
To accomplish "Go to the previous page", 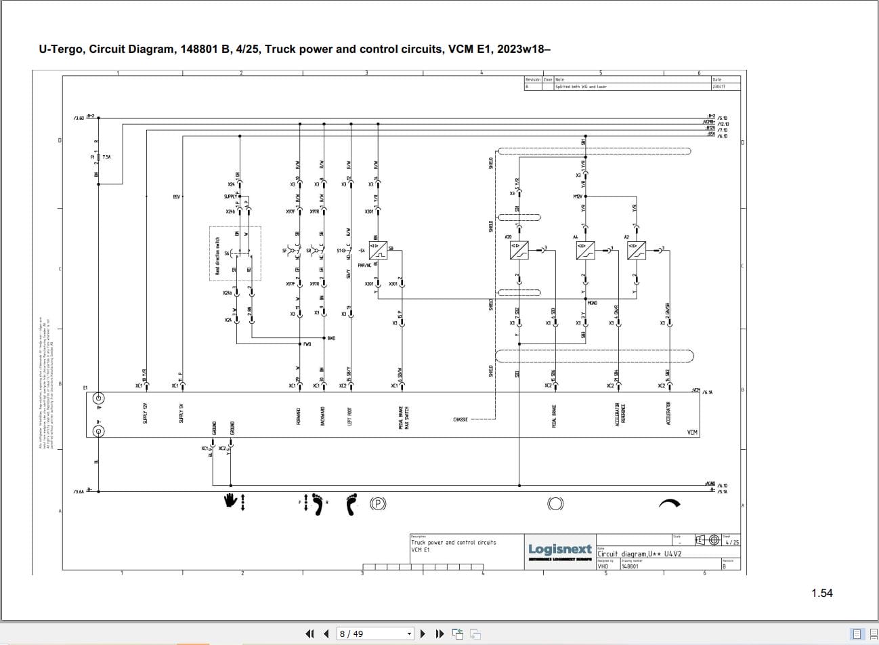I will tap(326, 633).
